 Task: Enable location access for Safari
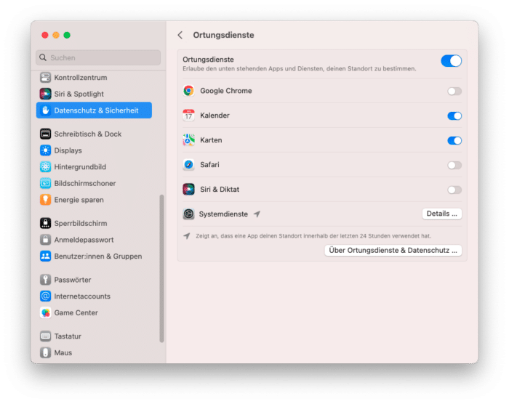[x=454, y=165]
